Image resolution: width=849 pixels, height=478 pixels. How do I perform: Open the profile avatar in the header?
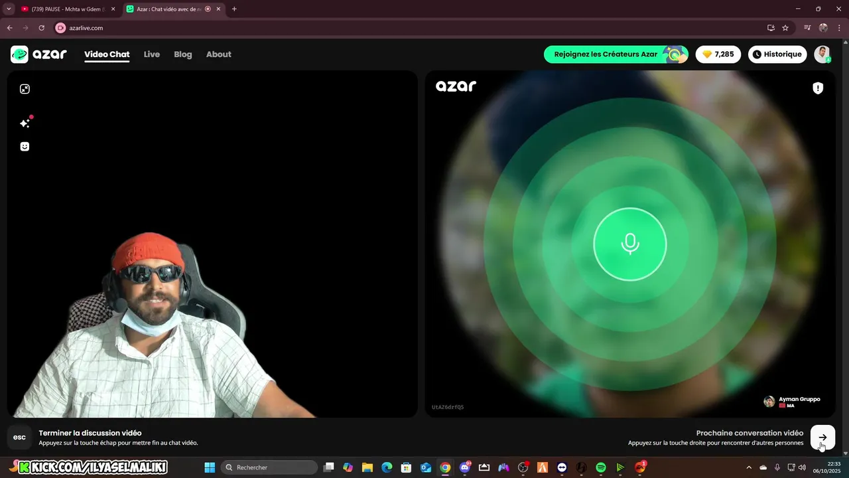[x=822, y=54]
